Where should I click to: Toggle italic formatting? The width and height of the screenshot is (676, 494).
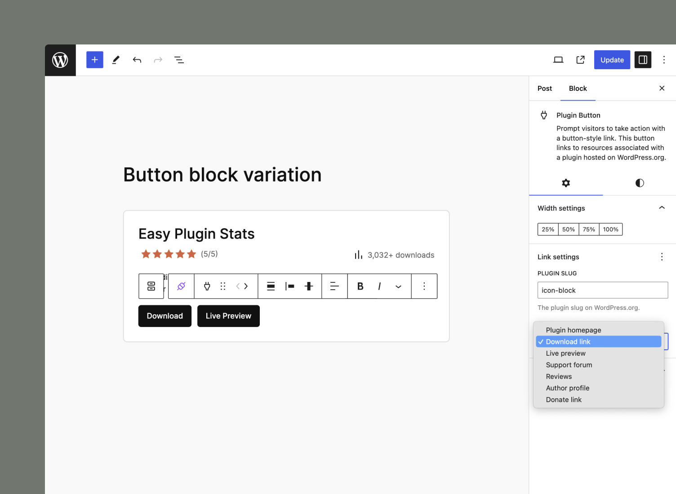pos(379,286)
